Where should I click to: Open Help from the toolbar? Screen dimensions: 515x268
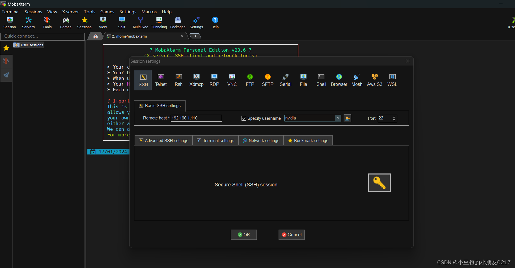tap(215, 23)
